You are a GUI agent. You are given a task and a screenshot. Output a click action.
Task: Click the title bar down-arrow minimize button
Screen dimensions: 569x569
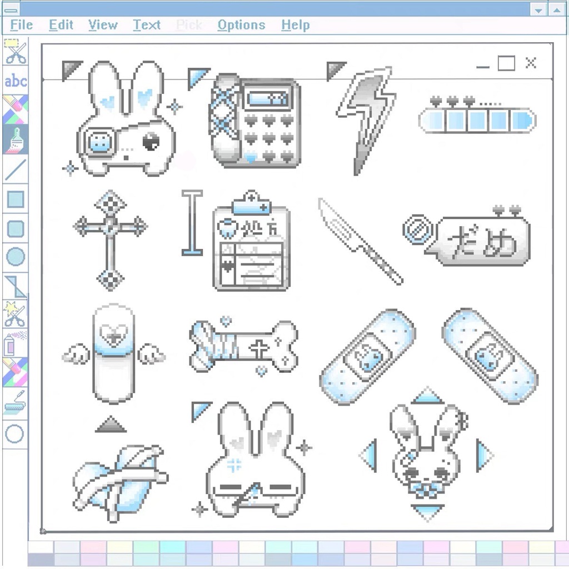[538, 10]
